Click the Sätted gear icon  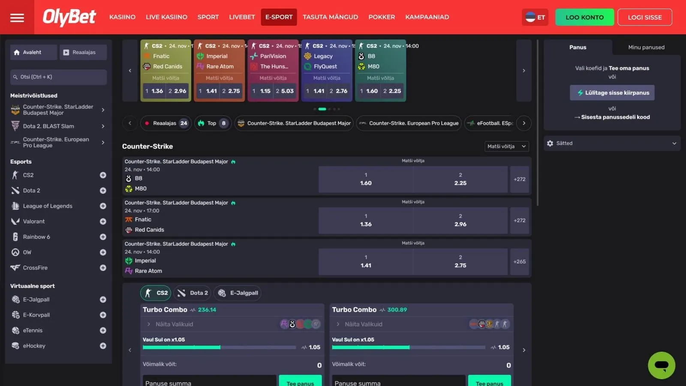[550, 143]
